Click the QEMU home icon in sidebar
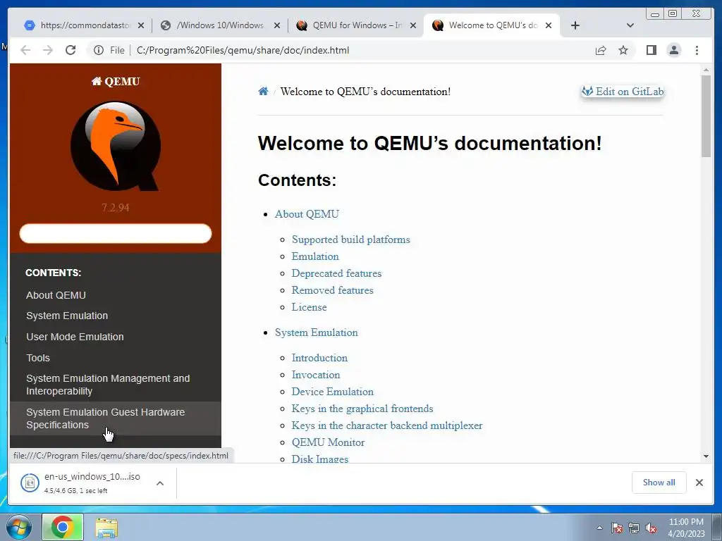This screenshot has width=722, height=541. 96,82
